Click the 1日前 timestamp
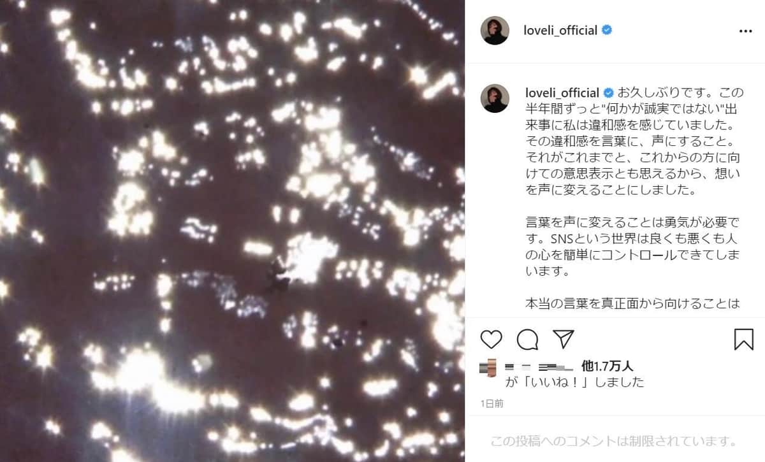 (x=492, y=403)
